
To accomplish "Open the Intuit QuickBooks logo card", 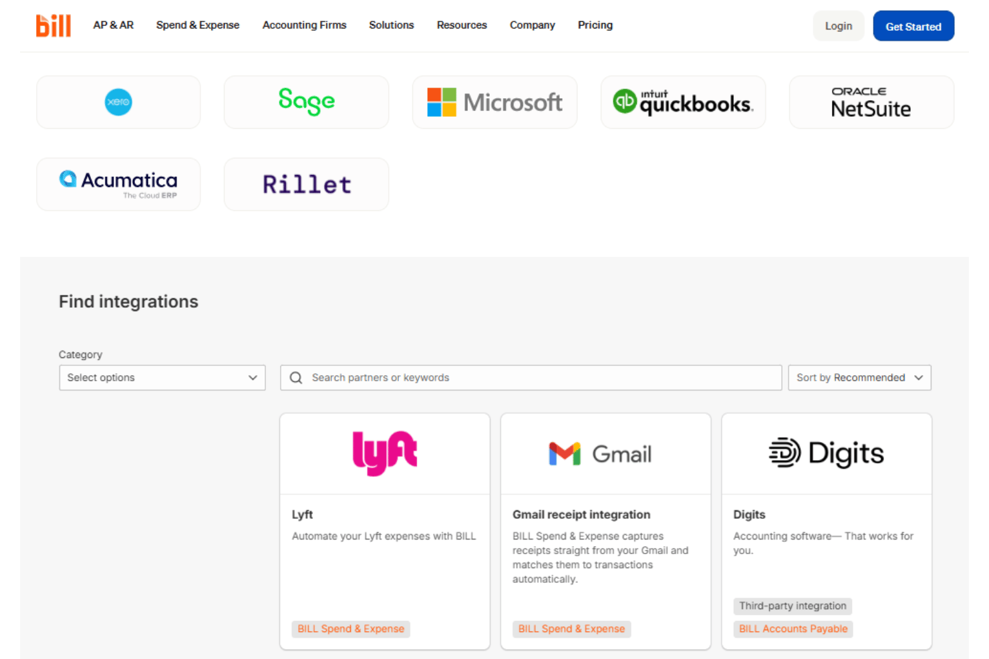I will [x=683, y=102].
